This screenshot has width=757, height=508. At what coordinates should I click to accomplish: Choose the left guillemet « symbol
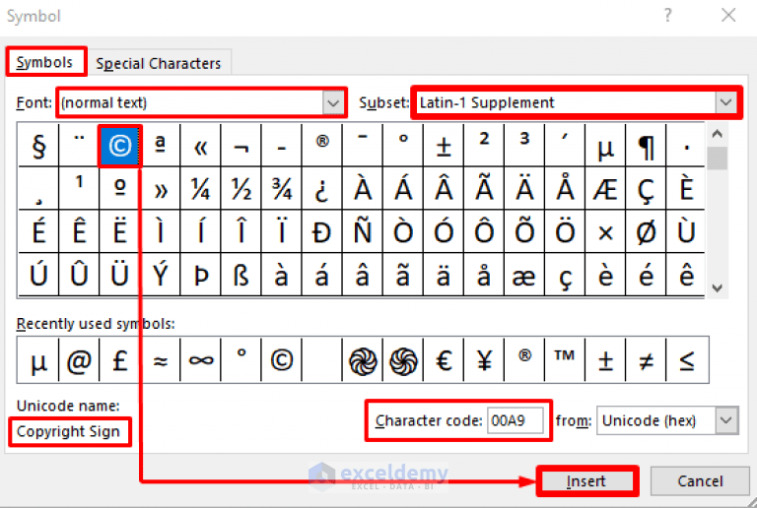click(200, 146)
